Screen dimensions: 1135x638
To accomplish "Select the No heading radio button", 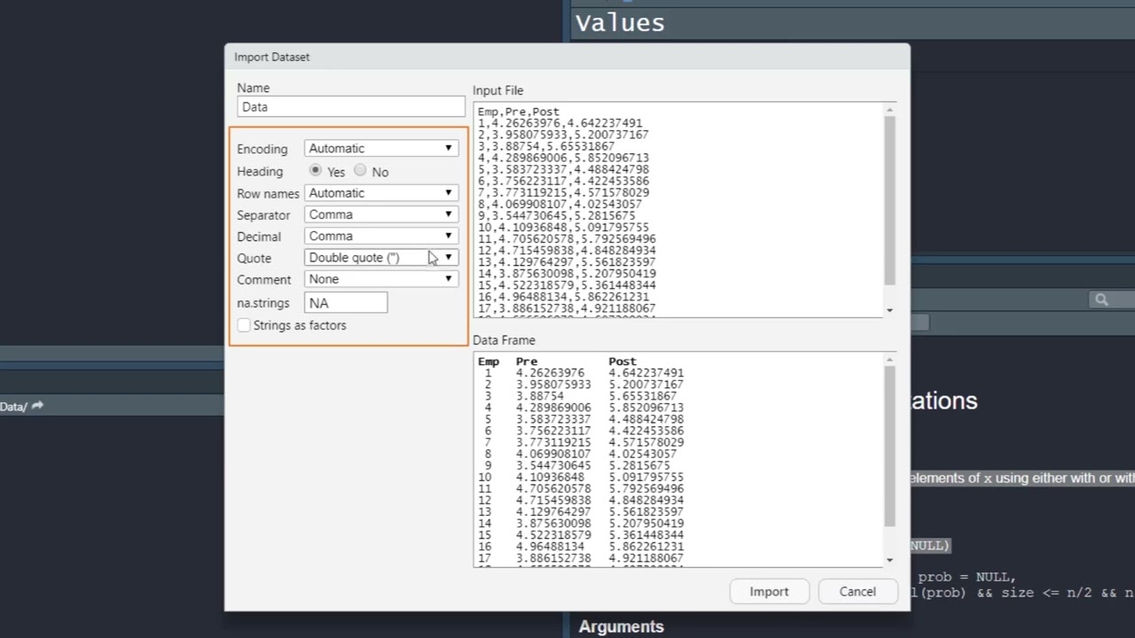I will click(x=360, y=170).
